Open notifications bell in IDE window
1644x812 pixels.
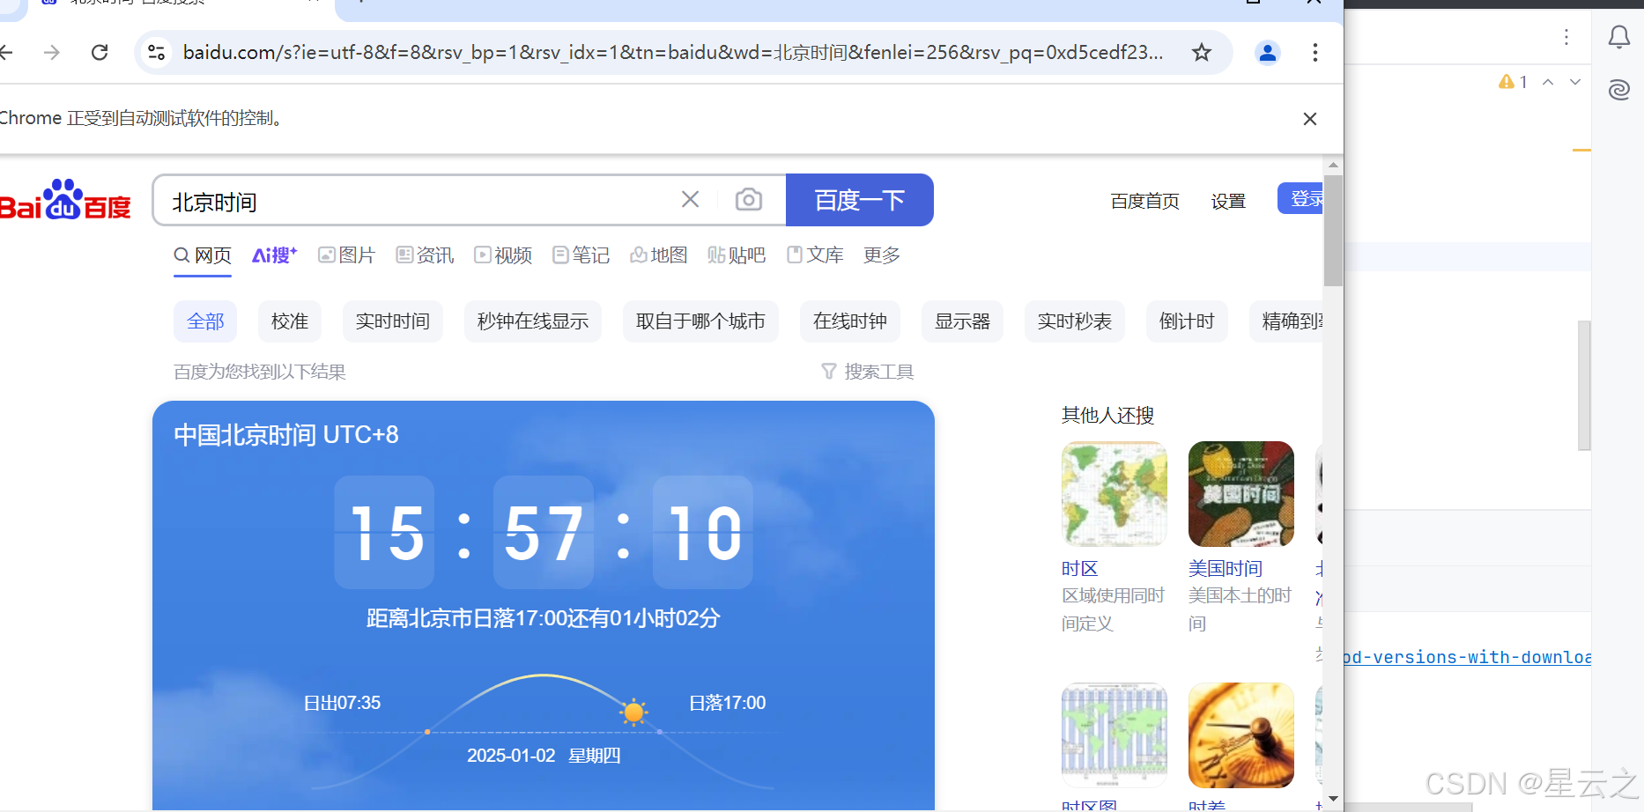coord(1619,37)
